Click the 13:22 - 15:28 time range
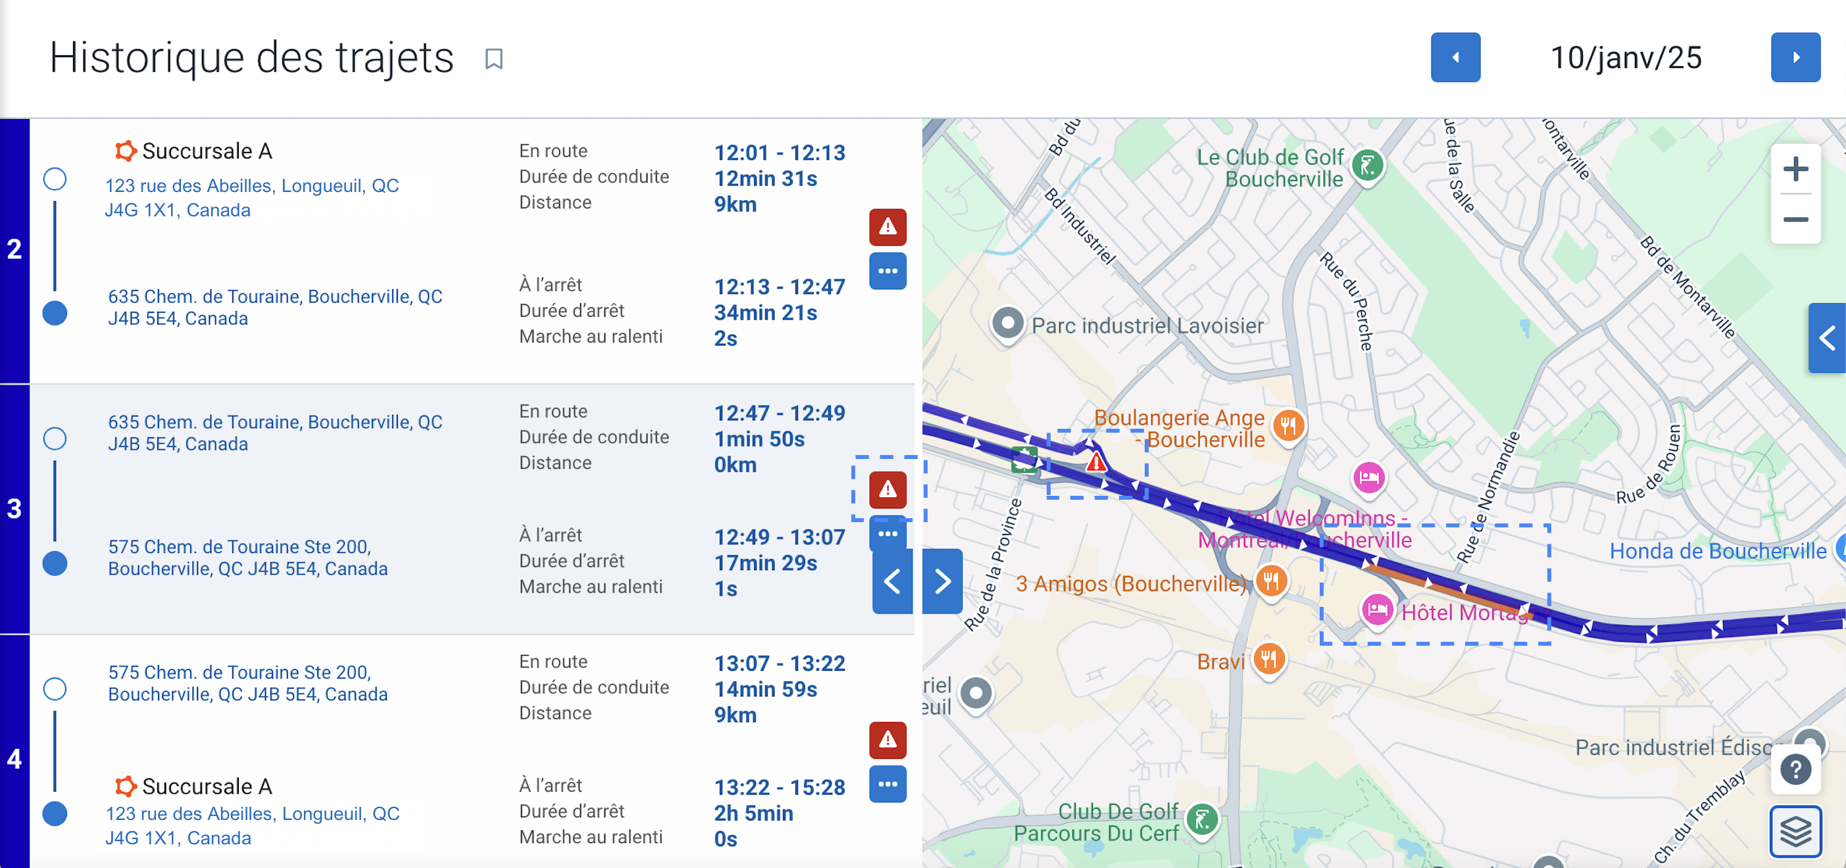This screenshot has width=1846, height=868. click(x=780, y=788)
